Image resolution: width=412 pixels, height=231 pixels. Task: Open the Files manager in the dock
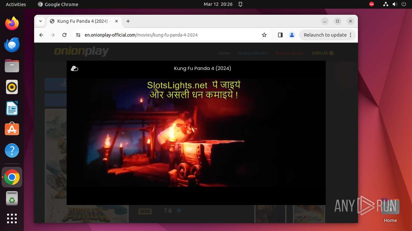[12, 66]
